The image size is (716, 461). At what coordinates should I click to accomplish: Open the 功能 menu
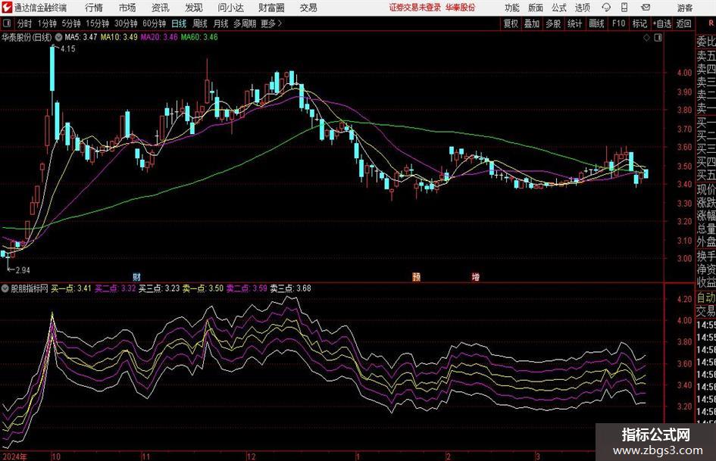point(512,8)
